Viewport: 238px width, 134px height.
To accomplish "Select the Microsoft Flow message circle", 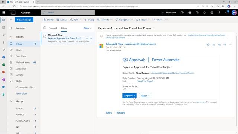I will click(45, 36).
